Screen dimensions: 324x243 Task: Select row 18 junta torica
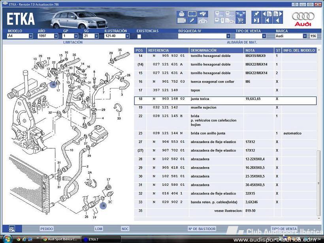(225, 101)
